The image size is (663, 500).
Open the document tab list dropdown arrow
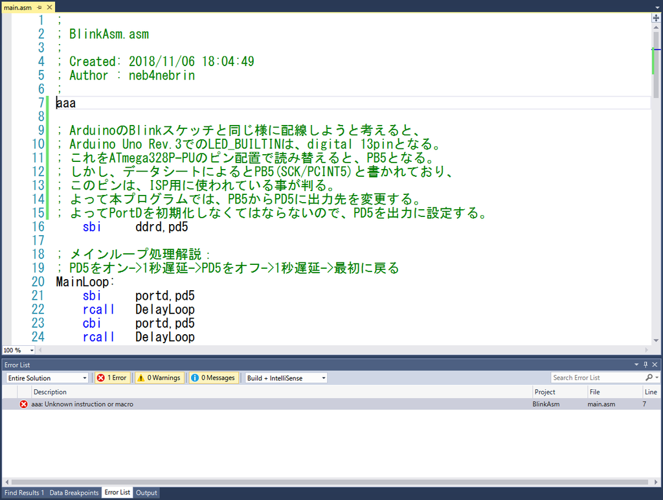pos(657,8)
